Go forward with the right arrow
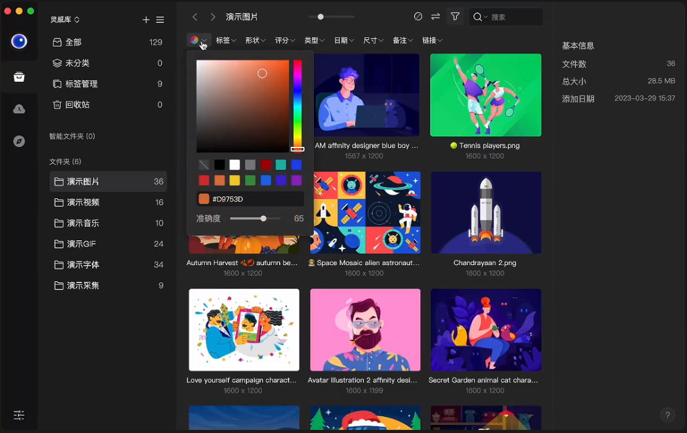Image resolution: width=687 pixels, height=433 pixels. [213, 17]
